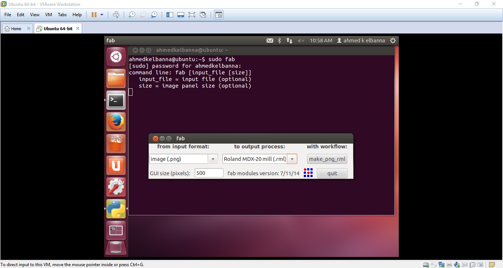The width and height of the screenshot is (503, 268).
Task: Open Ubuntu Dash from the launcher
Action: point(116,57)
